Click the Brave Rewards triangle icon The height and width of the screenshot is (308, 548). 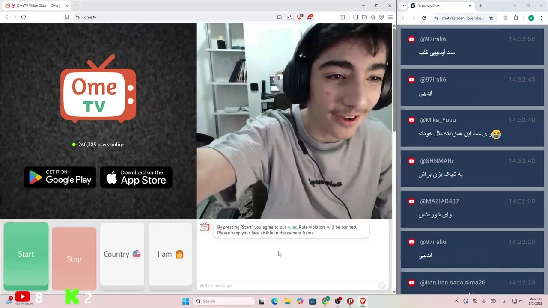click(x=310, y=17)
